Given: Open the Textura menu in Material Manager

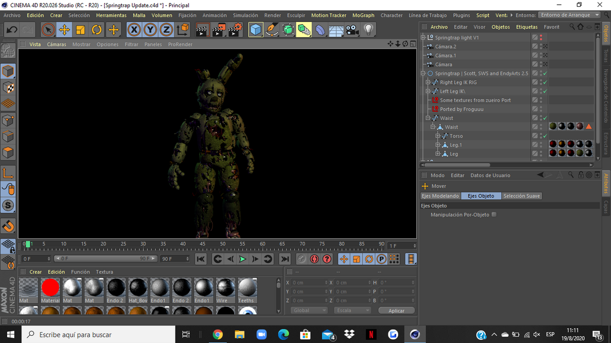Looking at the screenshot, I should 105,272.
